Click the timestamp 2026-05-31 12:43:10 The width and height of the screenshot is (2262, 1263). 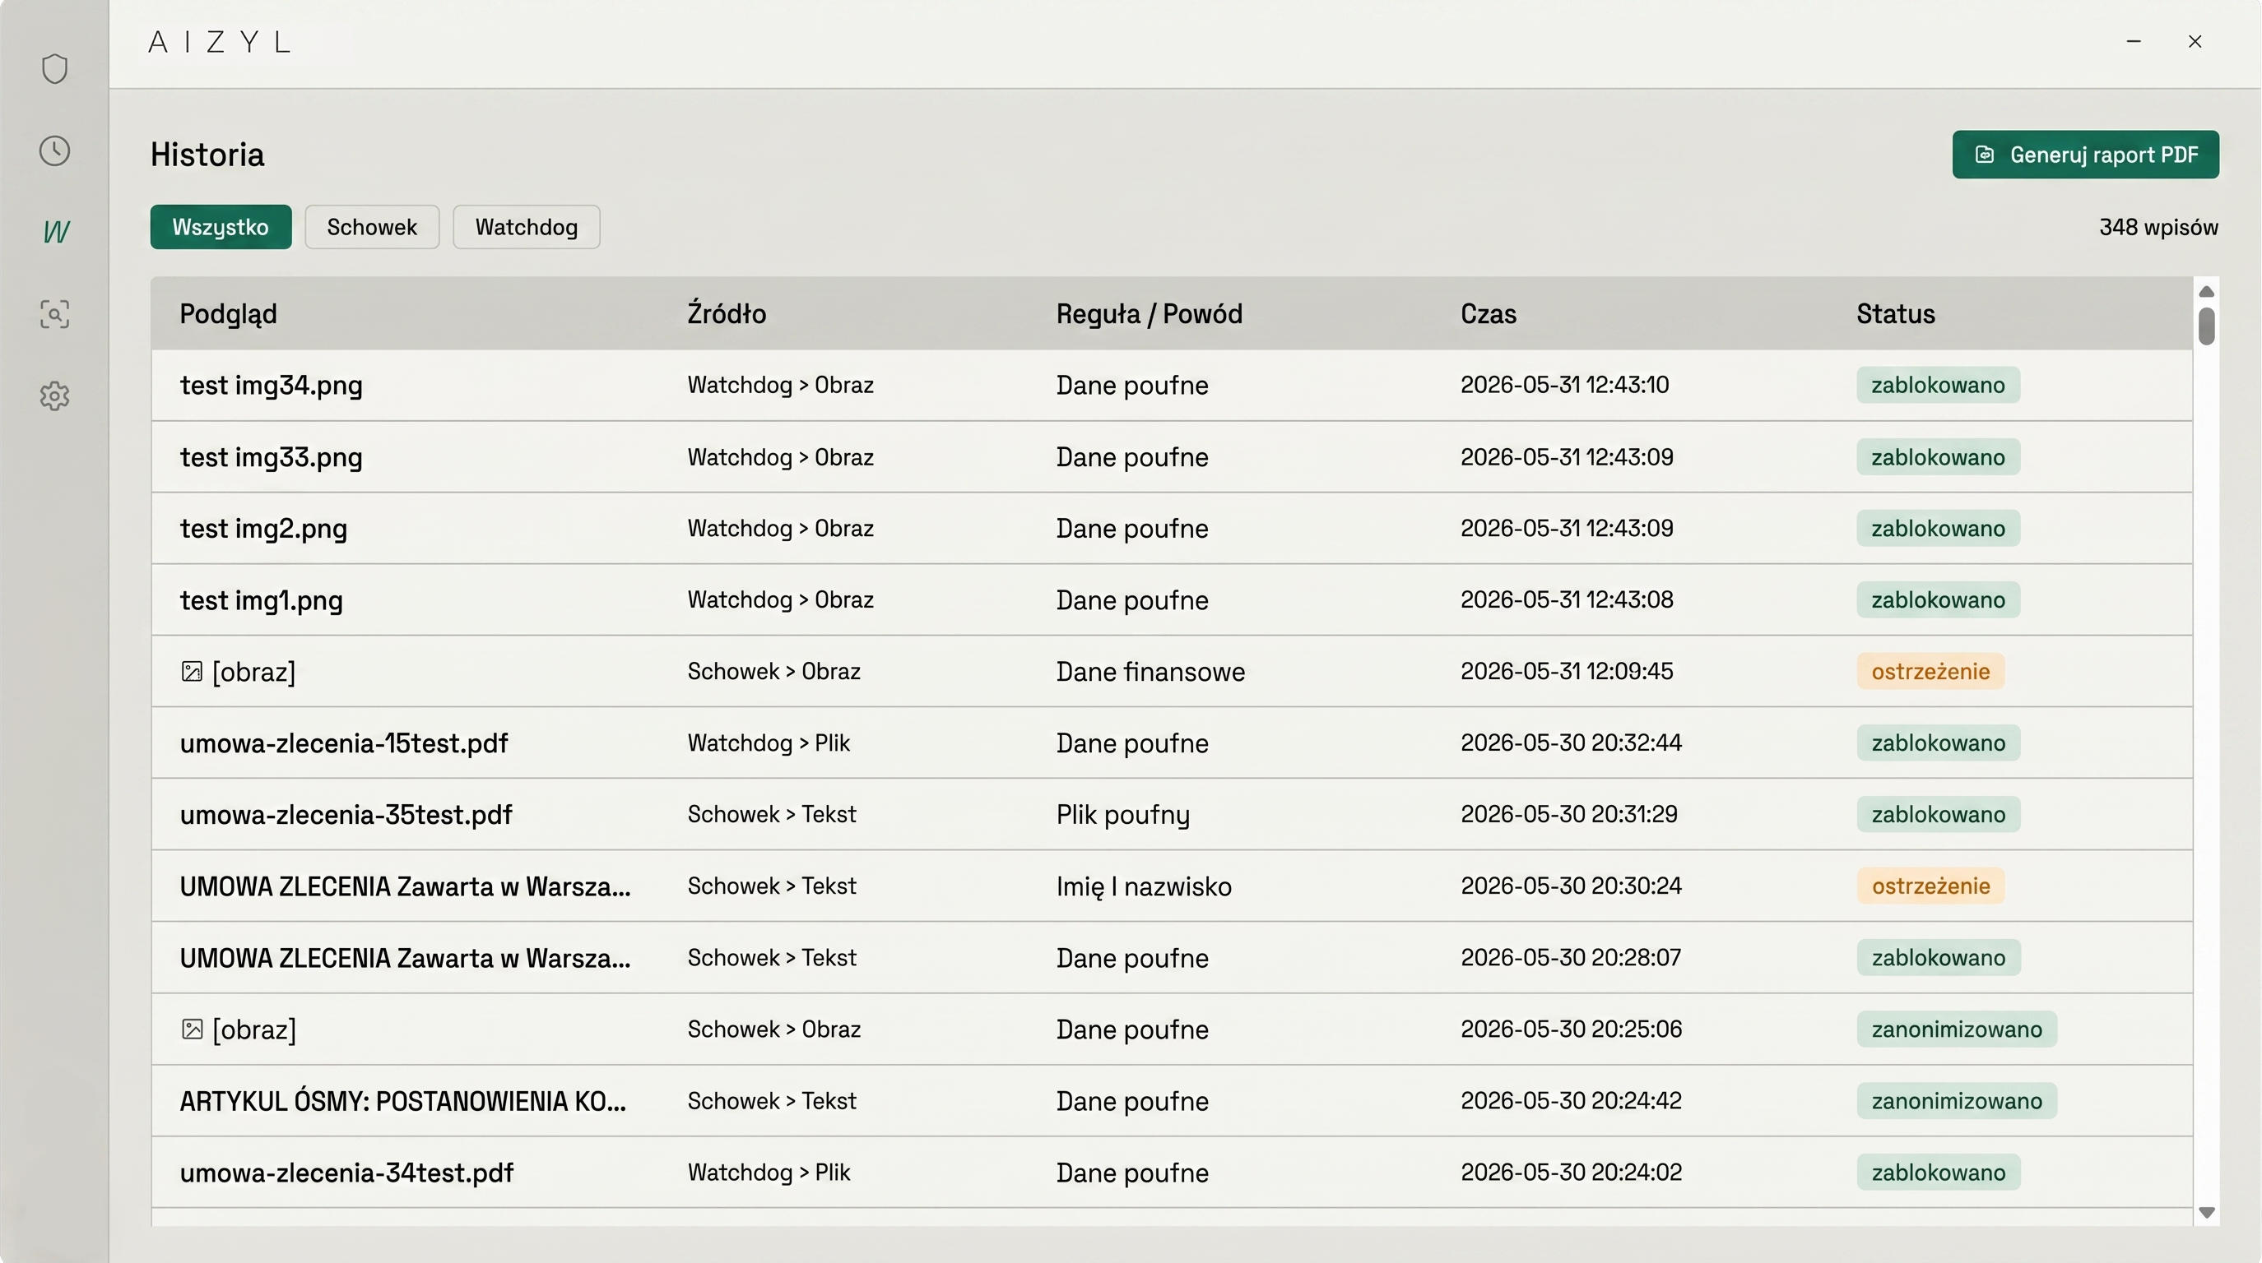(x=1565, y=386)
